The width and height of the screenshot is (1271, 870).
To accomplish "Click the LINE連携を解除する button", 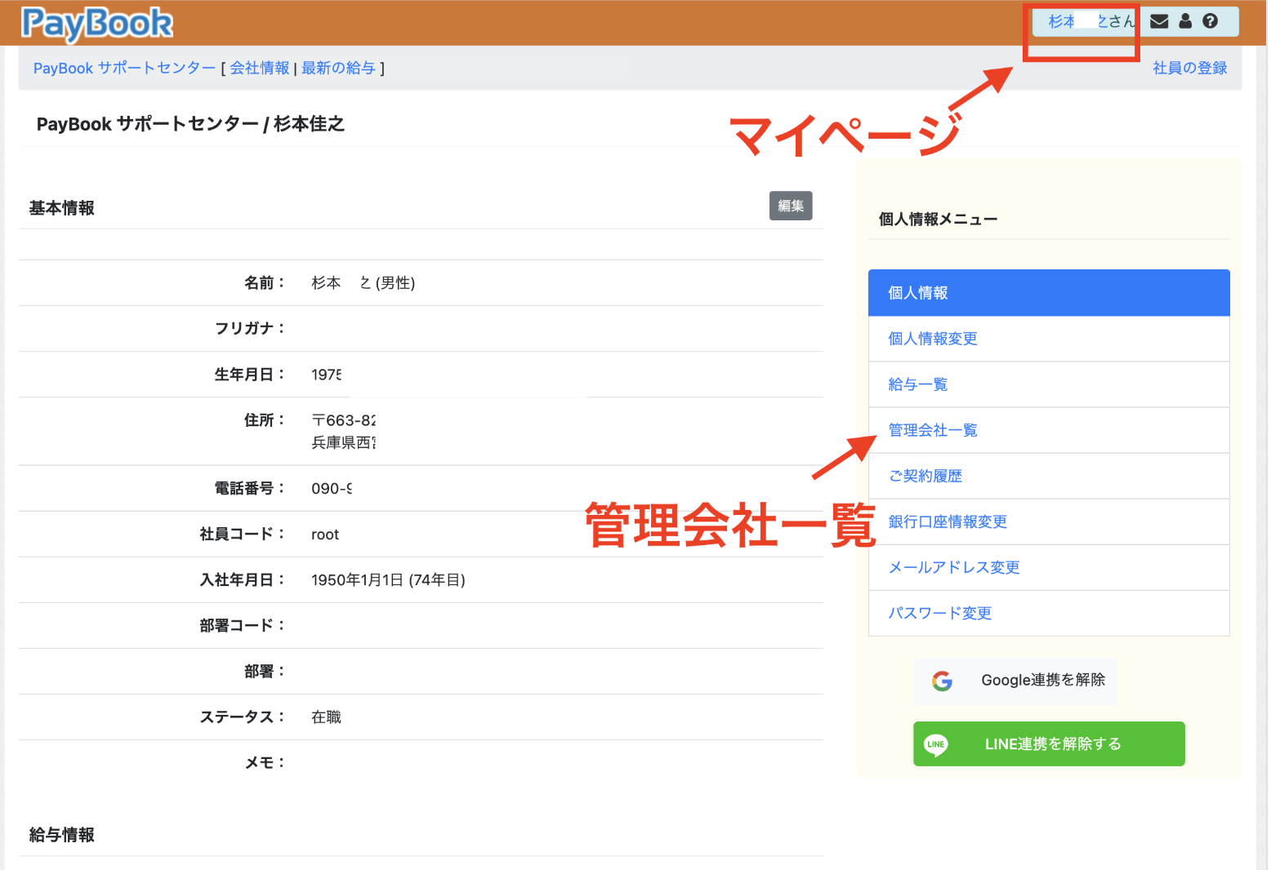I will click(1049, 743).
